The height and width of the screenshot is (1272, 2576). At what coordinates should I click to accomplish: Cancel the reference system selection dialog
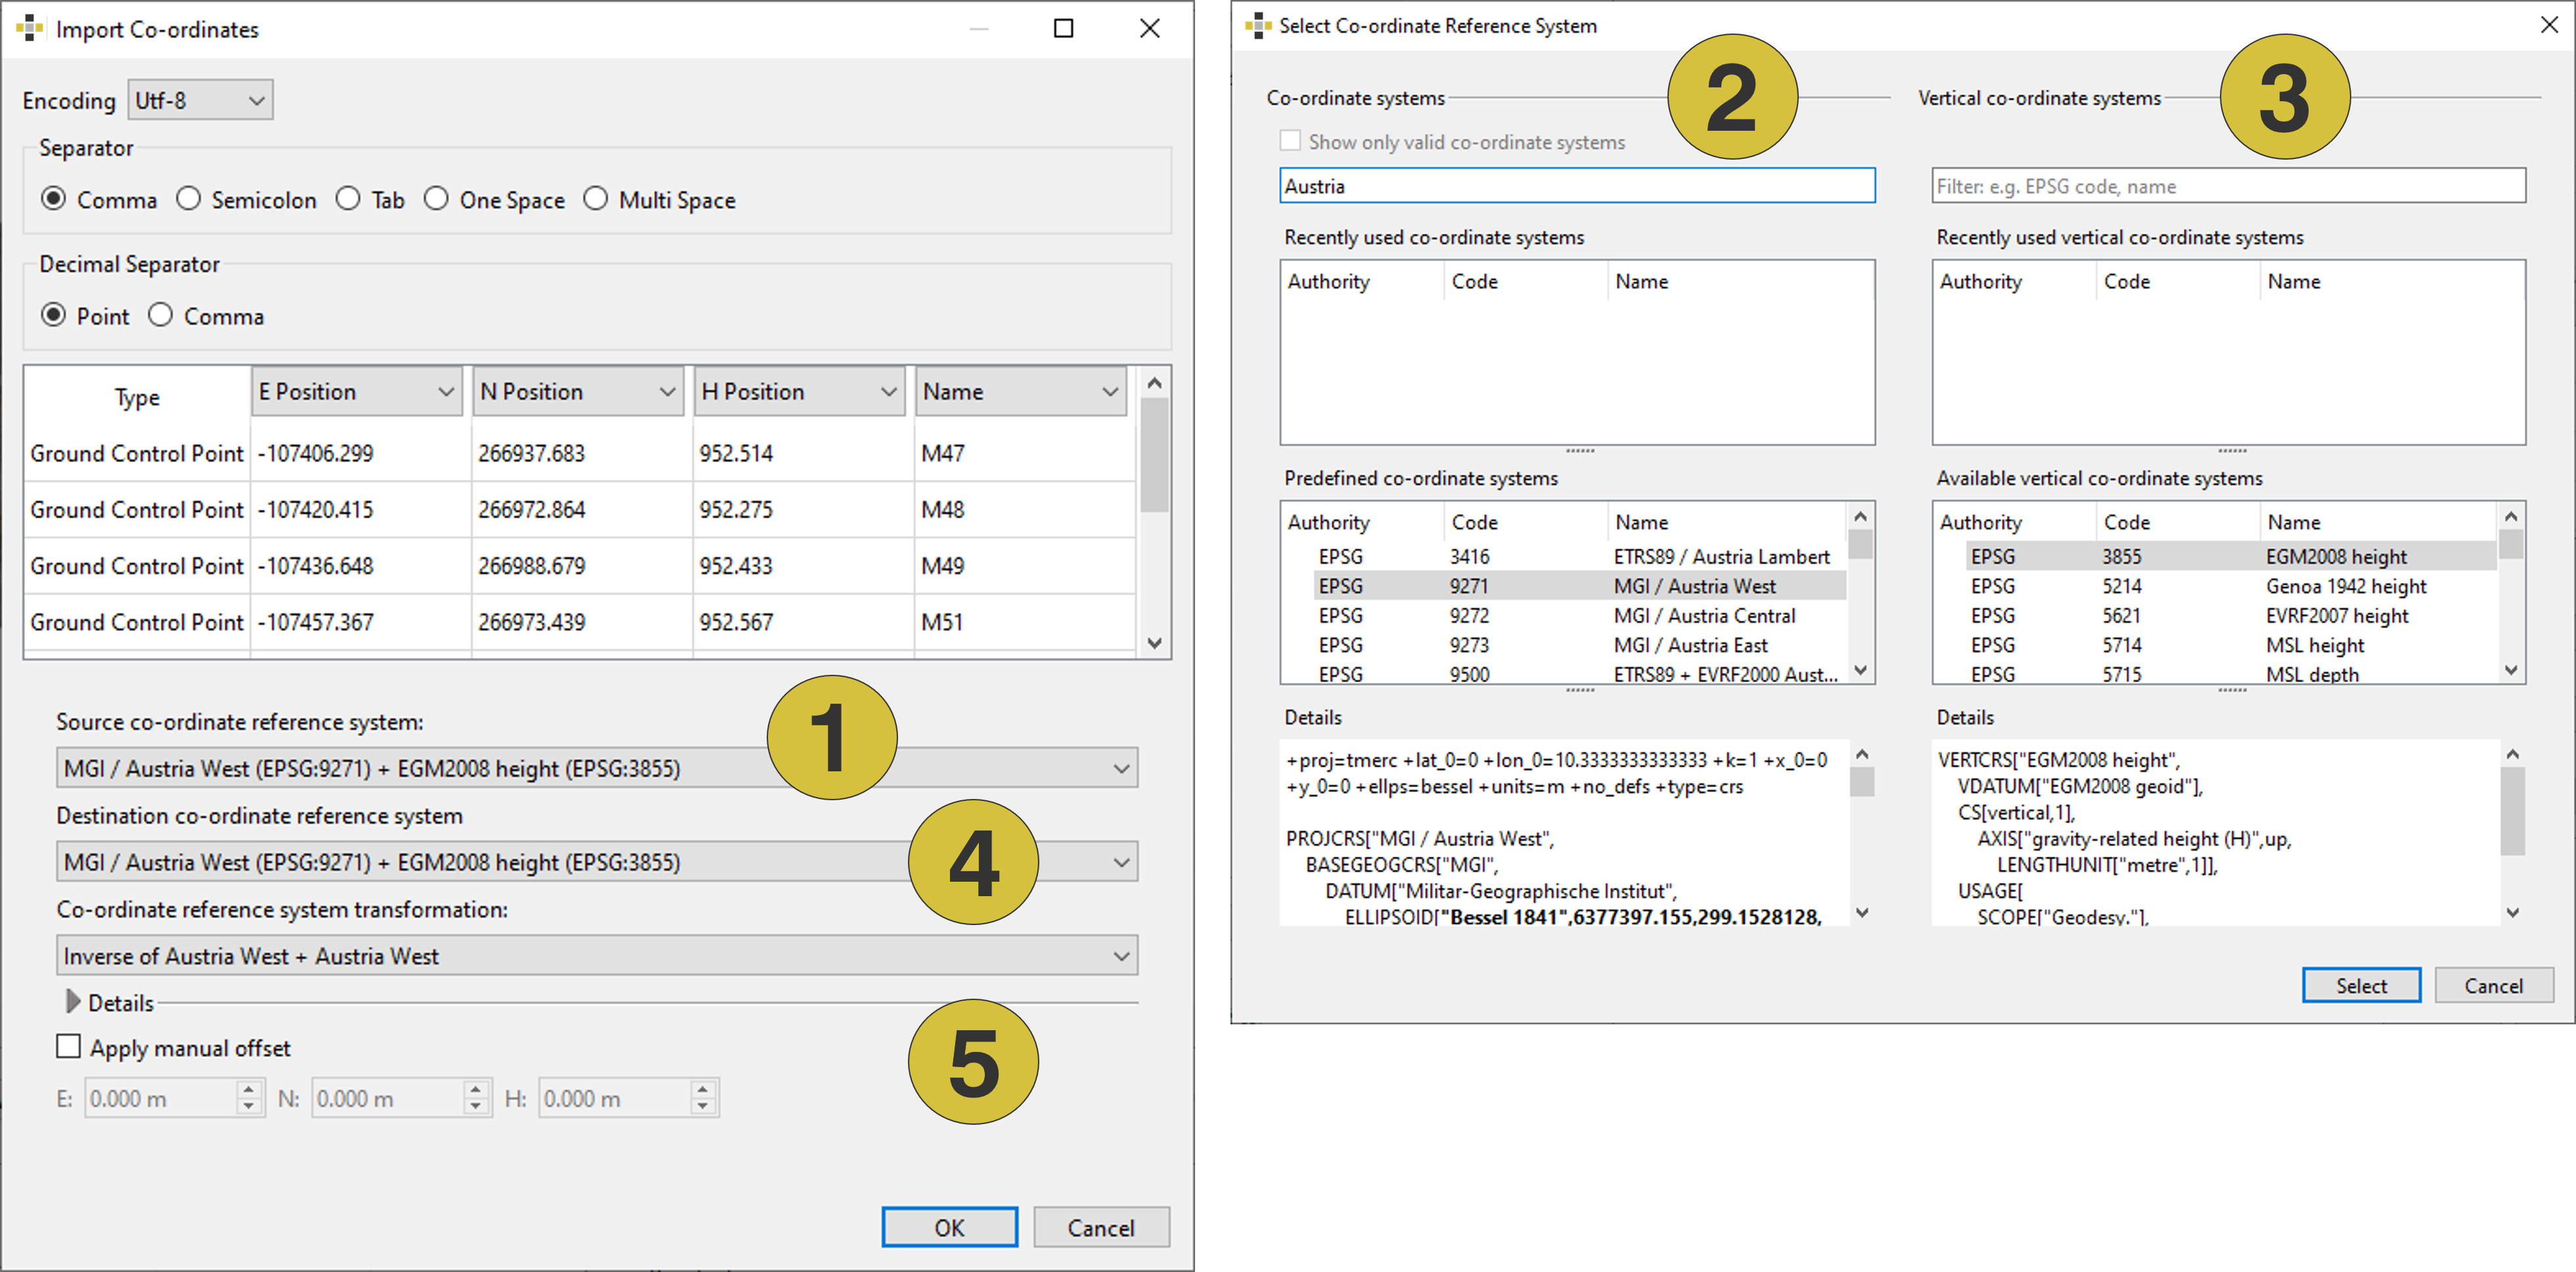pos(2493,985)
